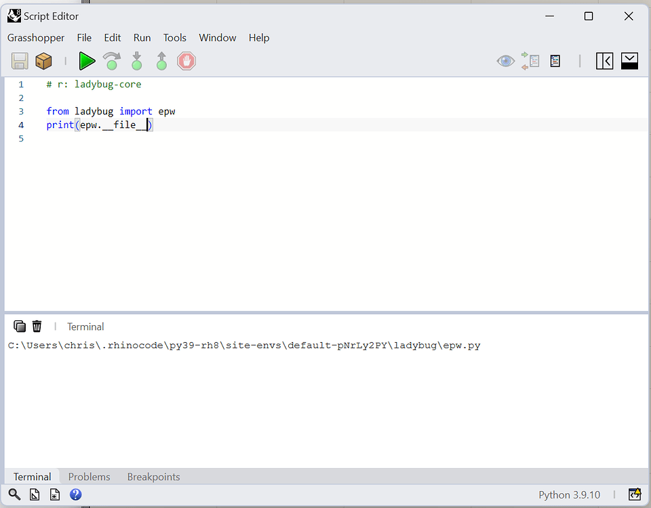Viewport: 651px width, 508px height.
Task: Toggle the eye visibility icon on the toolbar
Action: [505, 61]
